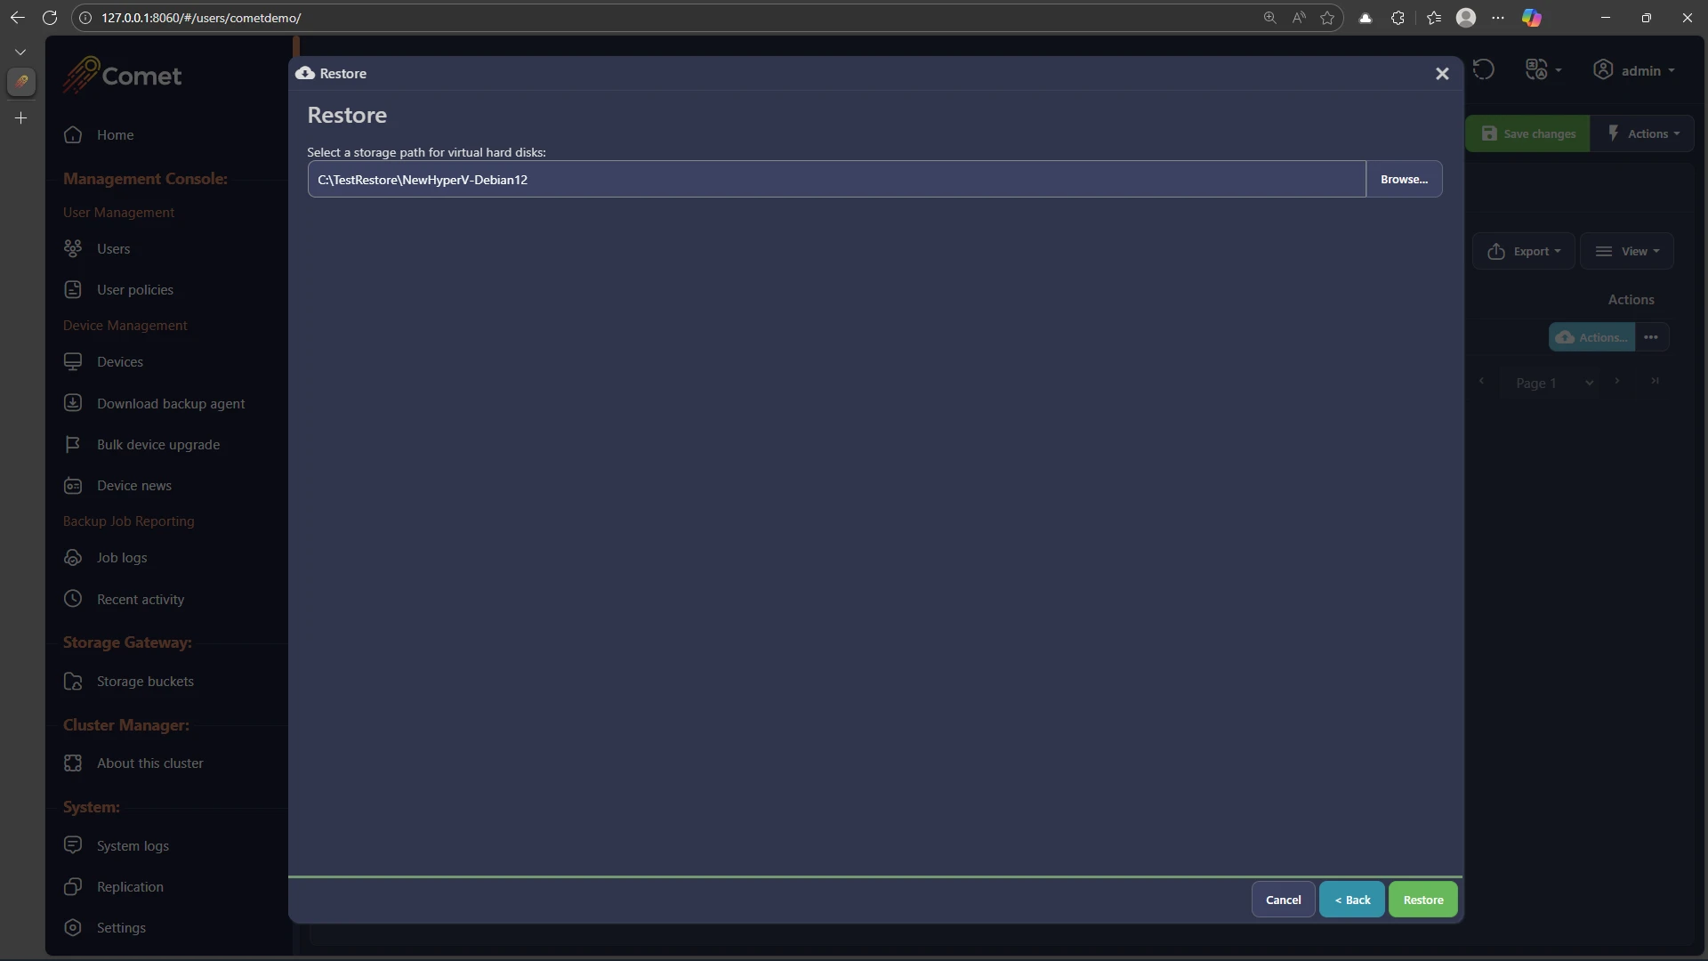The height and width of the screenshot is (961, 1708).
Task: Open the three-dot more menu in row
Action: coord(1651,337)
